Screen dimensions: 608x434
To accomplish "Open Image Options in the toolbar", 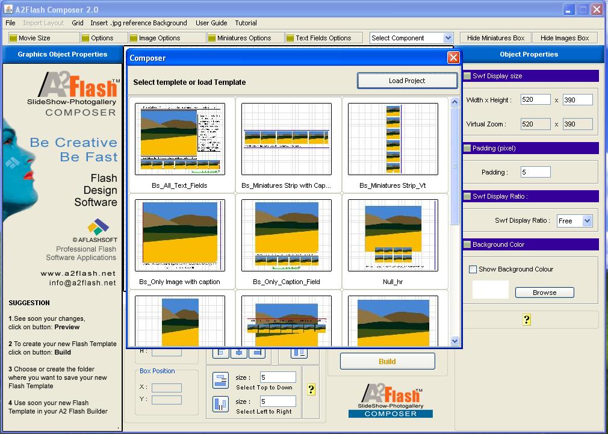I will [167, 37].
